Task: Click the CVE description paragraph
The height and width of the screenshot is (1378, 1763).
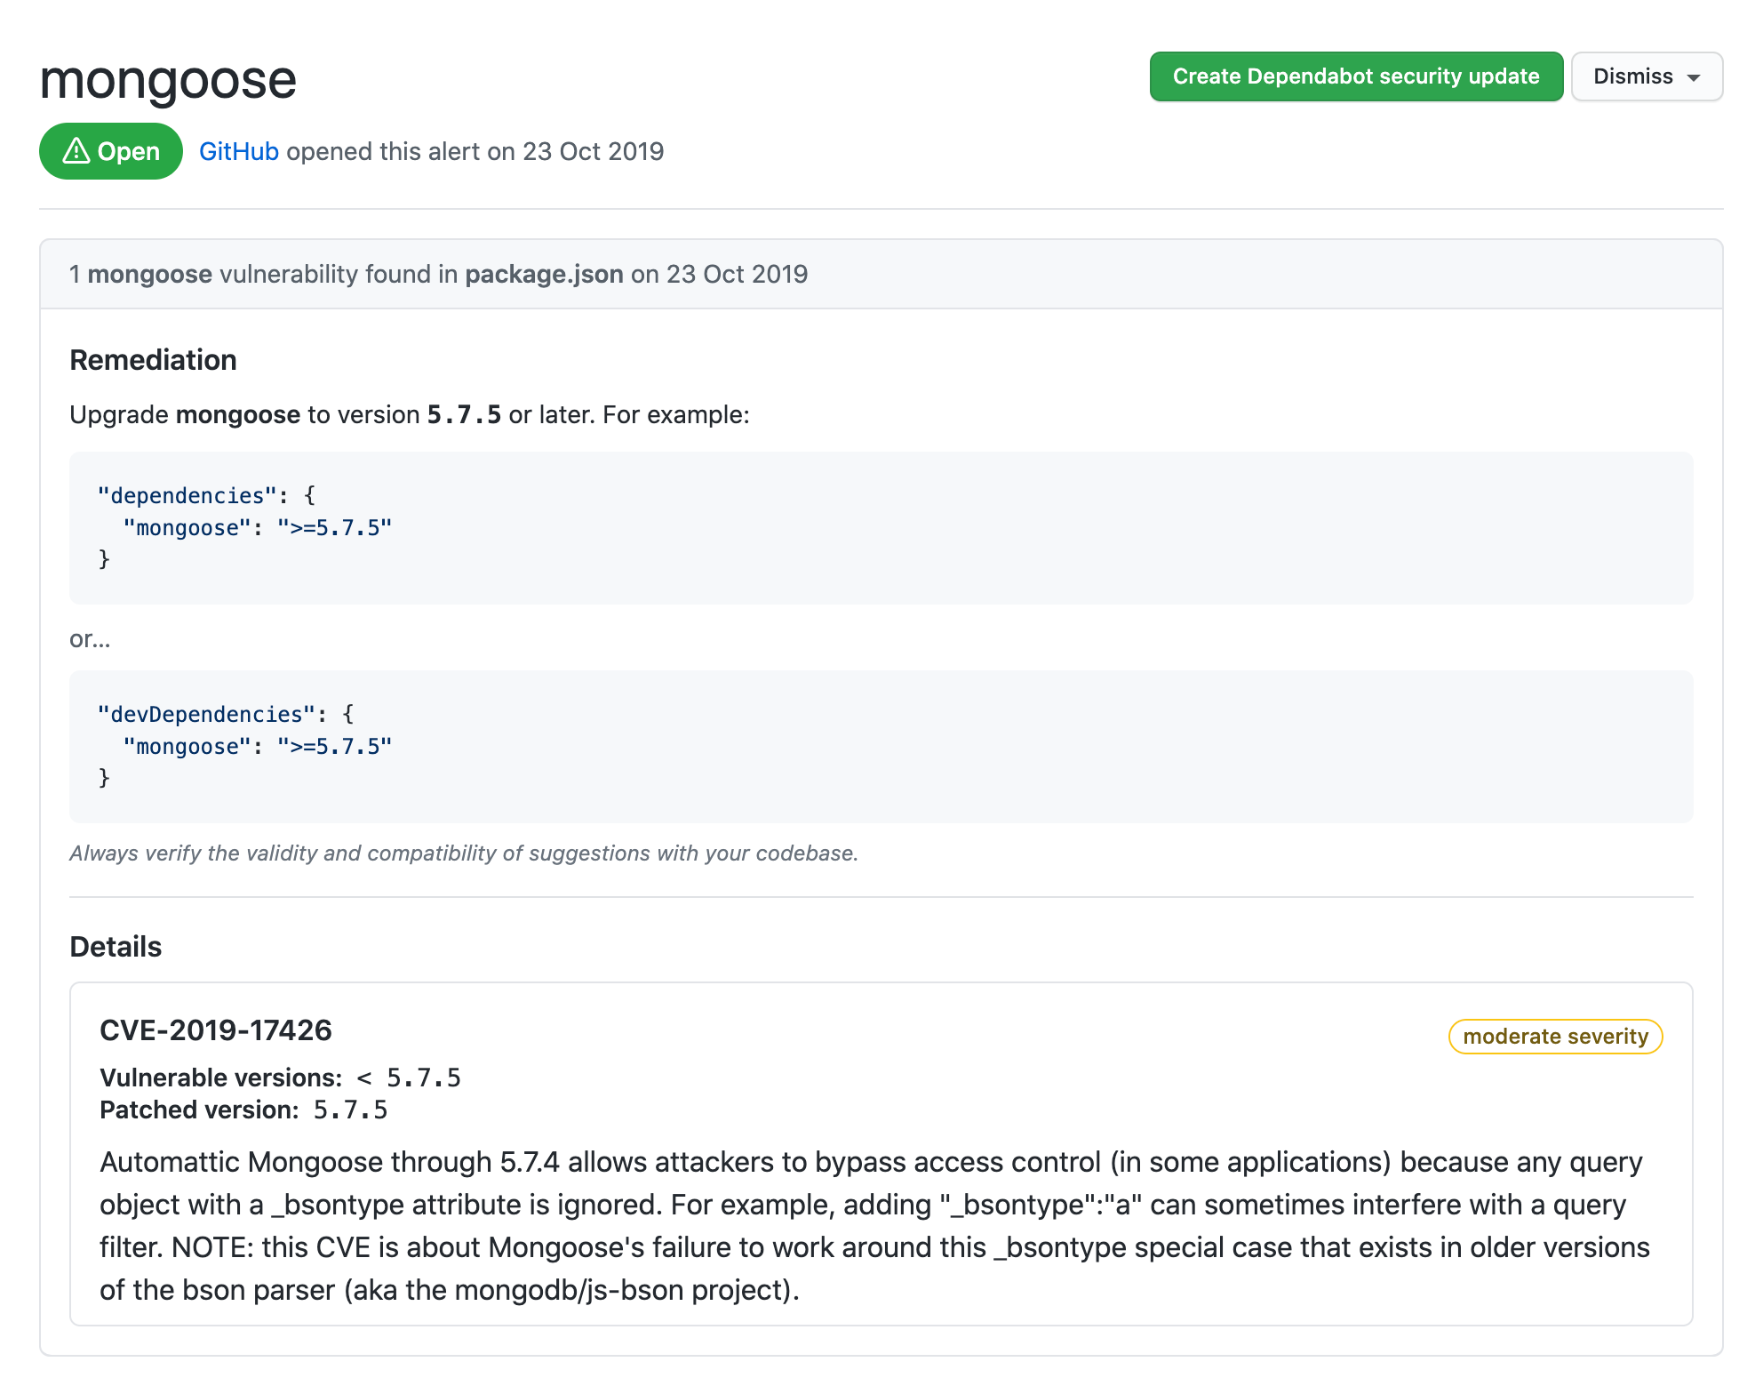Action: (x=874, y=1225)
